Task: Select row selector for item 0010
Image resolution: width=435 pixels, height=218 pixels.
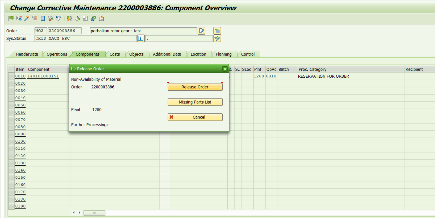Action: 11,76
